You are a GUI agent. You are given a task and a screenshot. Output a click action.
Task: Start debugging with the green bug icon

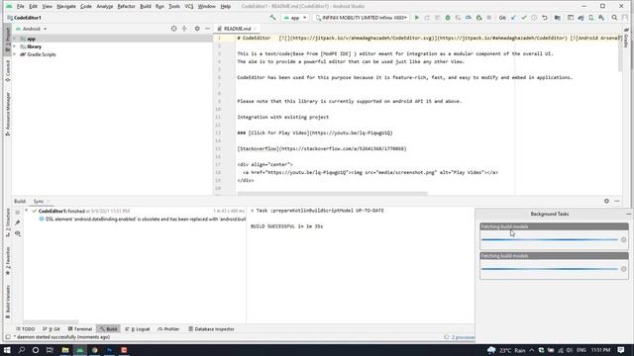click(x=448, y=18)
